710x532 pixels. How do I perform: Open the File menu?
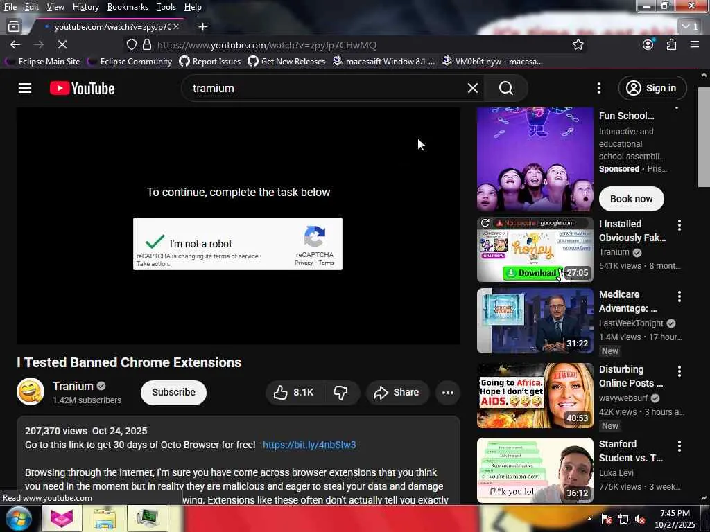point(10,7)
